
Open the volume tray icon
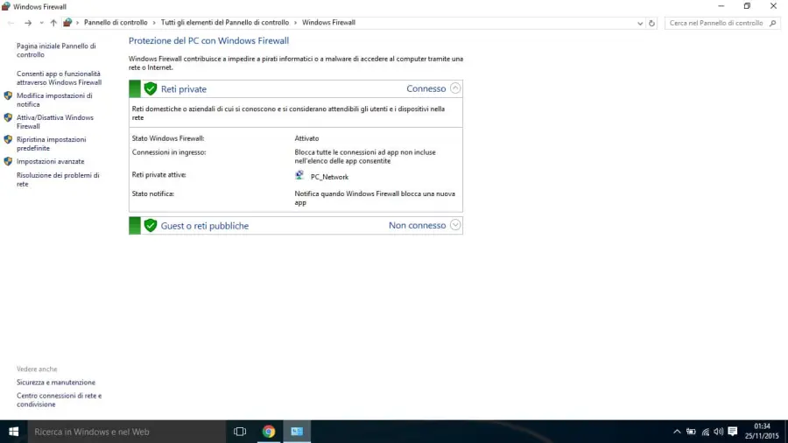point(719,432)
